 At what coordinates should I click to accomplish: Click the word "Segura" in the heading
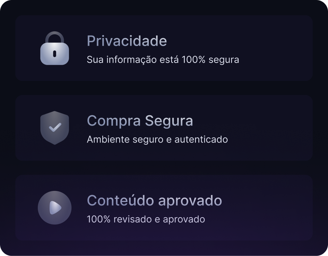pos(169,121)
